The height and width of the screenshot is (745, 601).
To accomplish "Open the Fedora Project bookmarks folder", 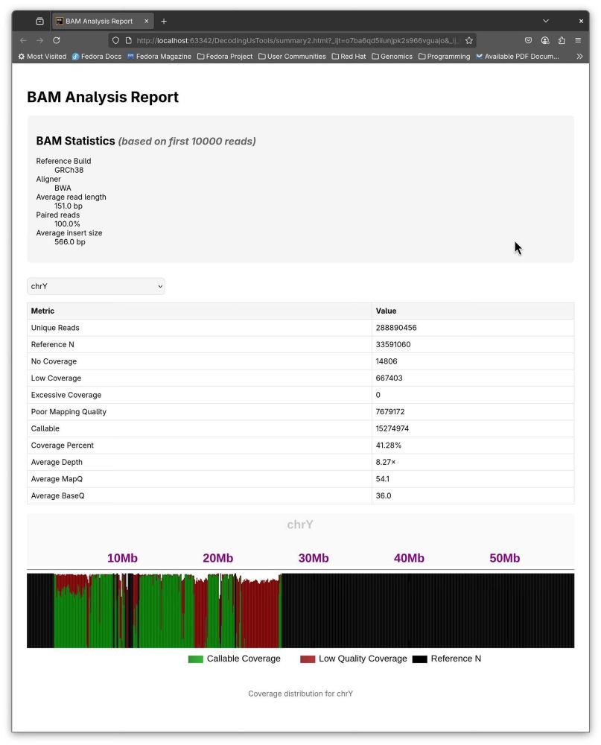I will point(225,56).
